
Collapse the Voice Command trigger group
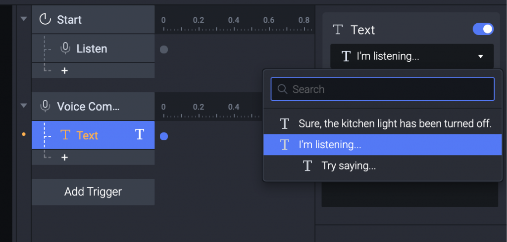click(23, 105)
